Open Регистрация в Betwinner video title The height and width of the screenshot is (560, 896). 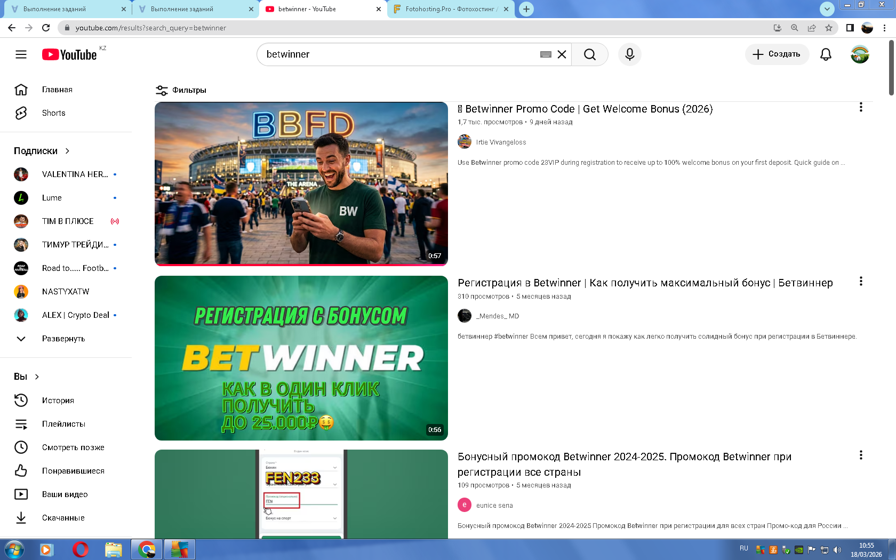645,283
